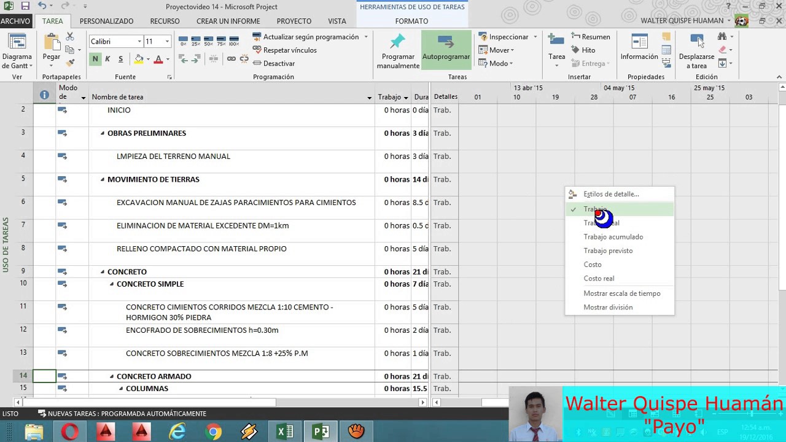Select Estilos de detalle... in context menu
The height and width of the screenshot is (442, 786).
click(620, 194)
